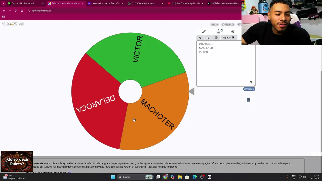Open the Windows Start menu
322x181 pixels.
(113, 177)
